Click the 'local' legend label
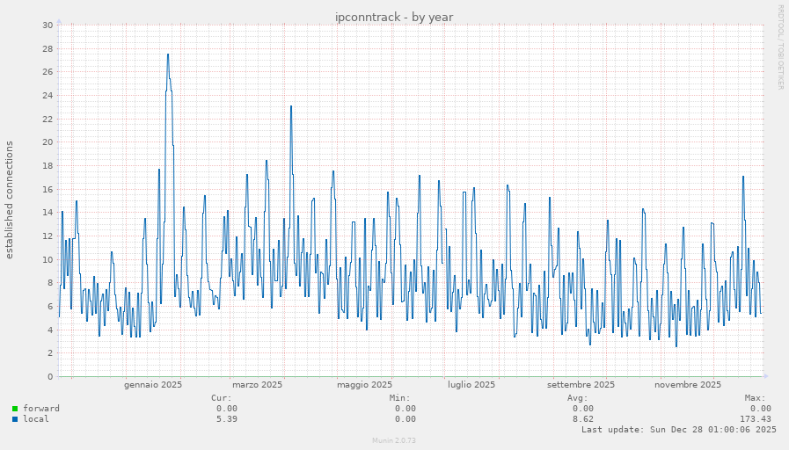 click(x=36, y=419)
